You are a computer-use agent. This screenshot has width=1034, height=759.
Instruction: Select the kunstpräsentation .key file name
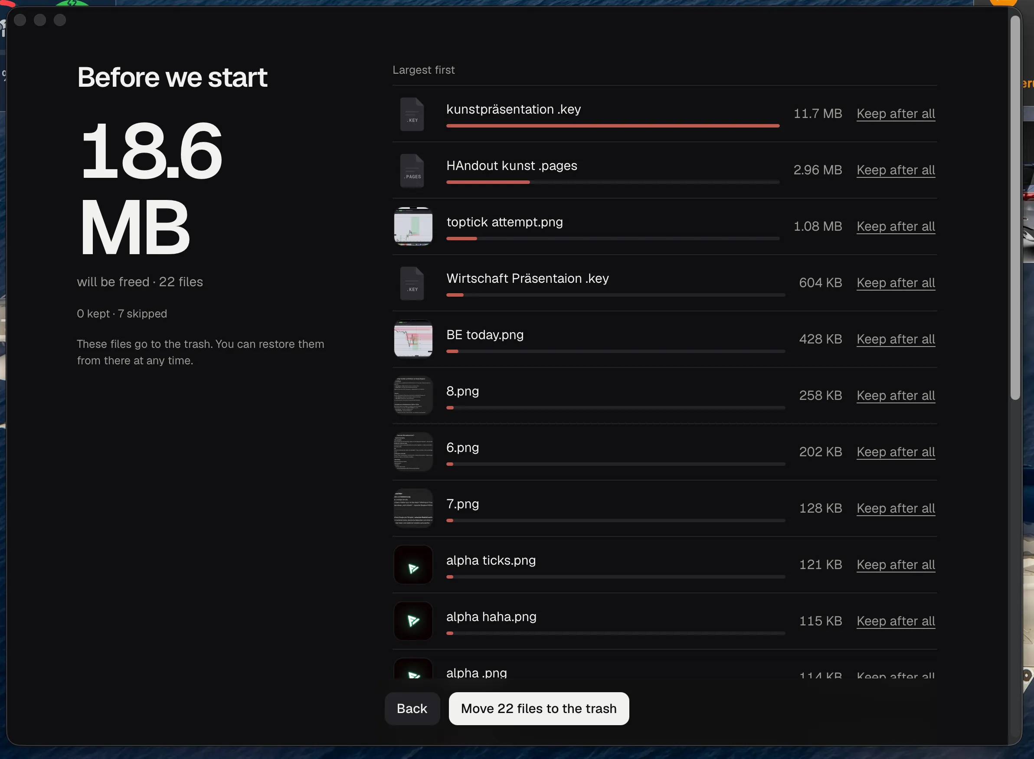click(x=514, y=109)
